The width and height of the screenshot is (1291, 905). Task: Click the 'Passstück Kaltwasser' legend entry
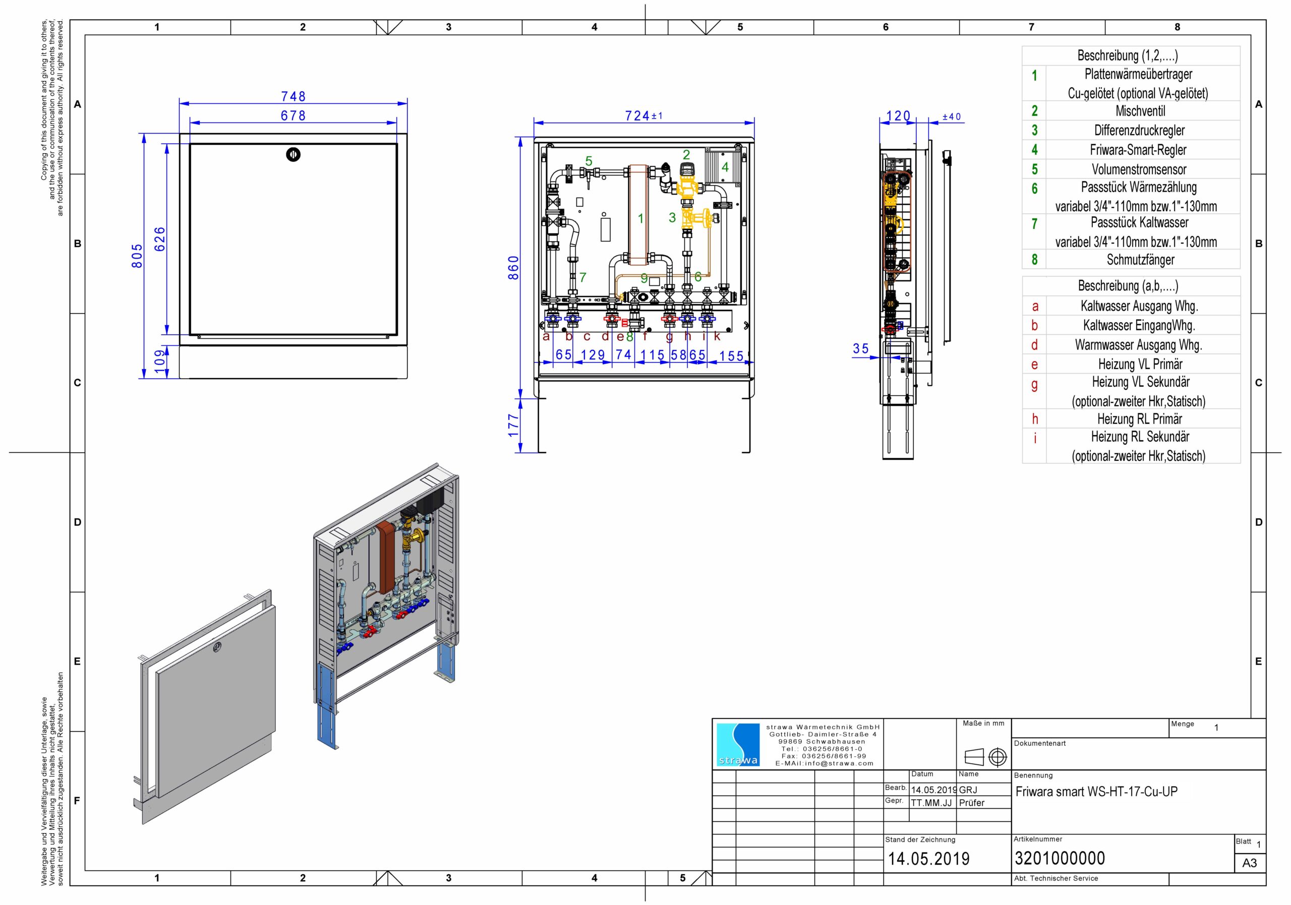[1139, 223]
